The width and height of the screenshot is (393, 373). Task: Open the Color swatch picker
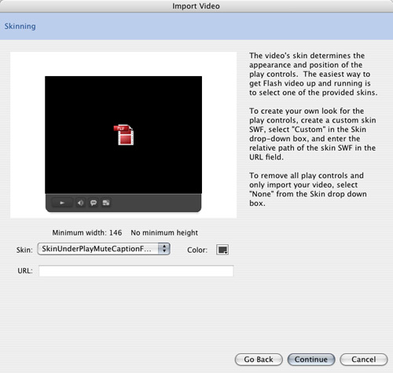222,250
